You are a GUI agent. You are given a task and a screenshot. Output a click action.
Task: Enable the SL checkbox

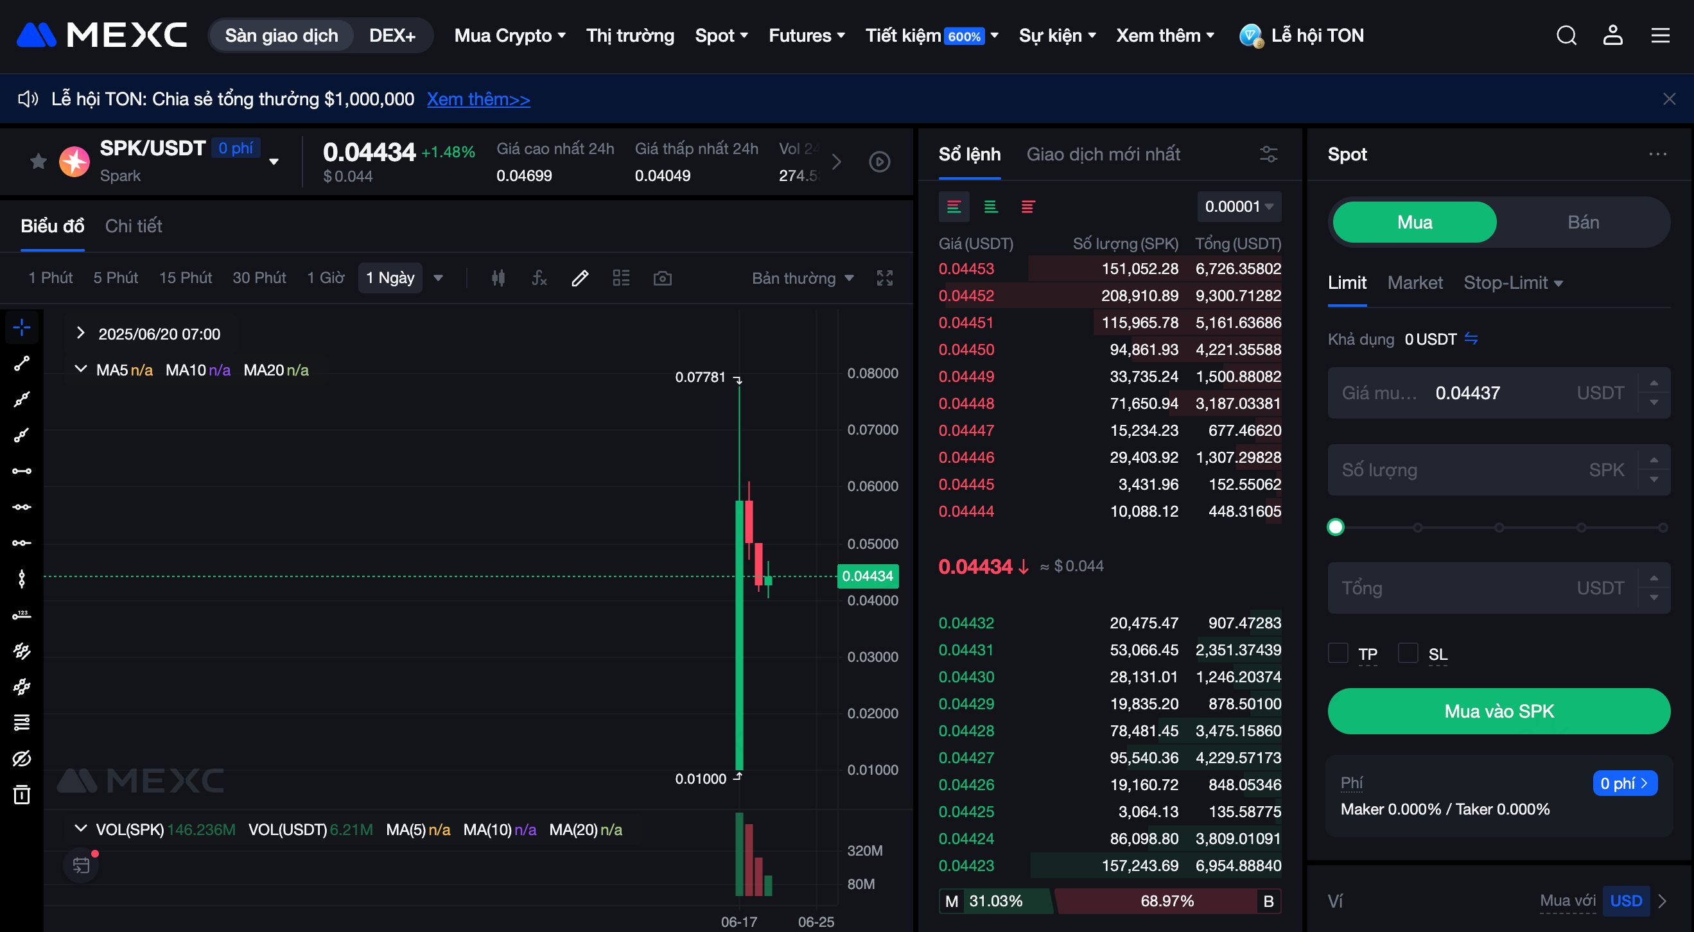tap(1408, 653)
